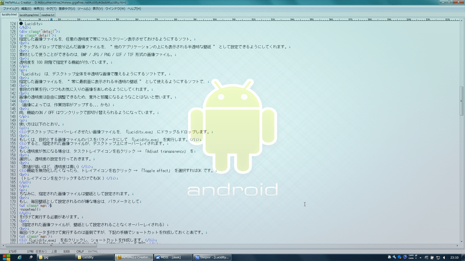Click the blue globe language bar icon
Screen dimensions: 465x261
[400, 257]
